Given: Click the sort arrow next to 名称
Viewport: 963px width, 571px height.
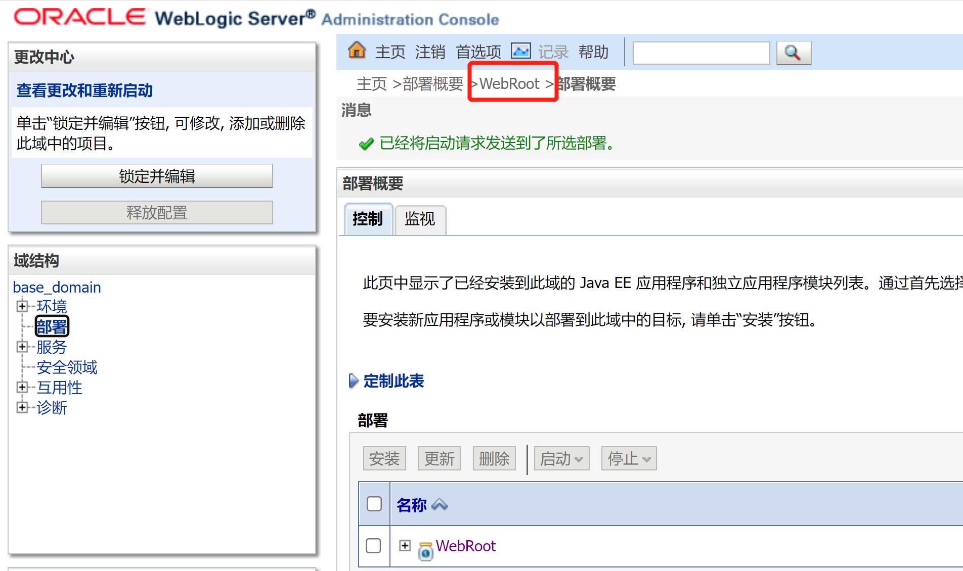Looking at the screenshot, I should (x=440, y=504).
